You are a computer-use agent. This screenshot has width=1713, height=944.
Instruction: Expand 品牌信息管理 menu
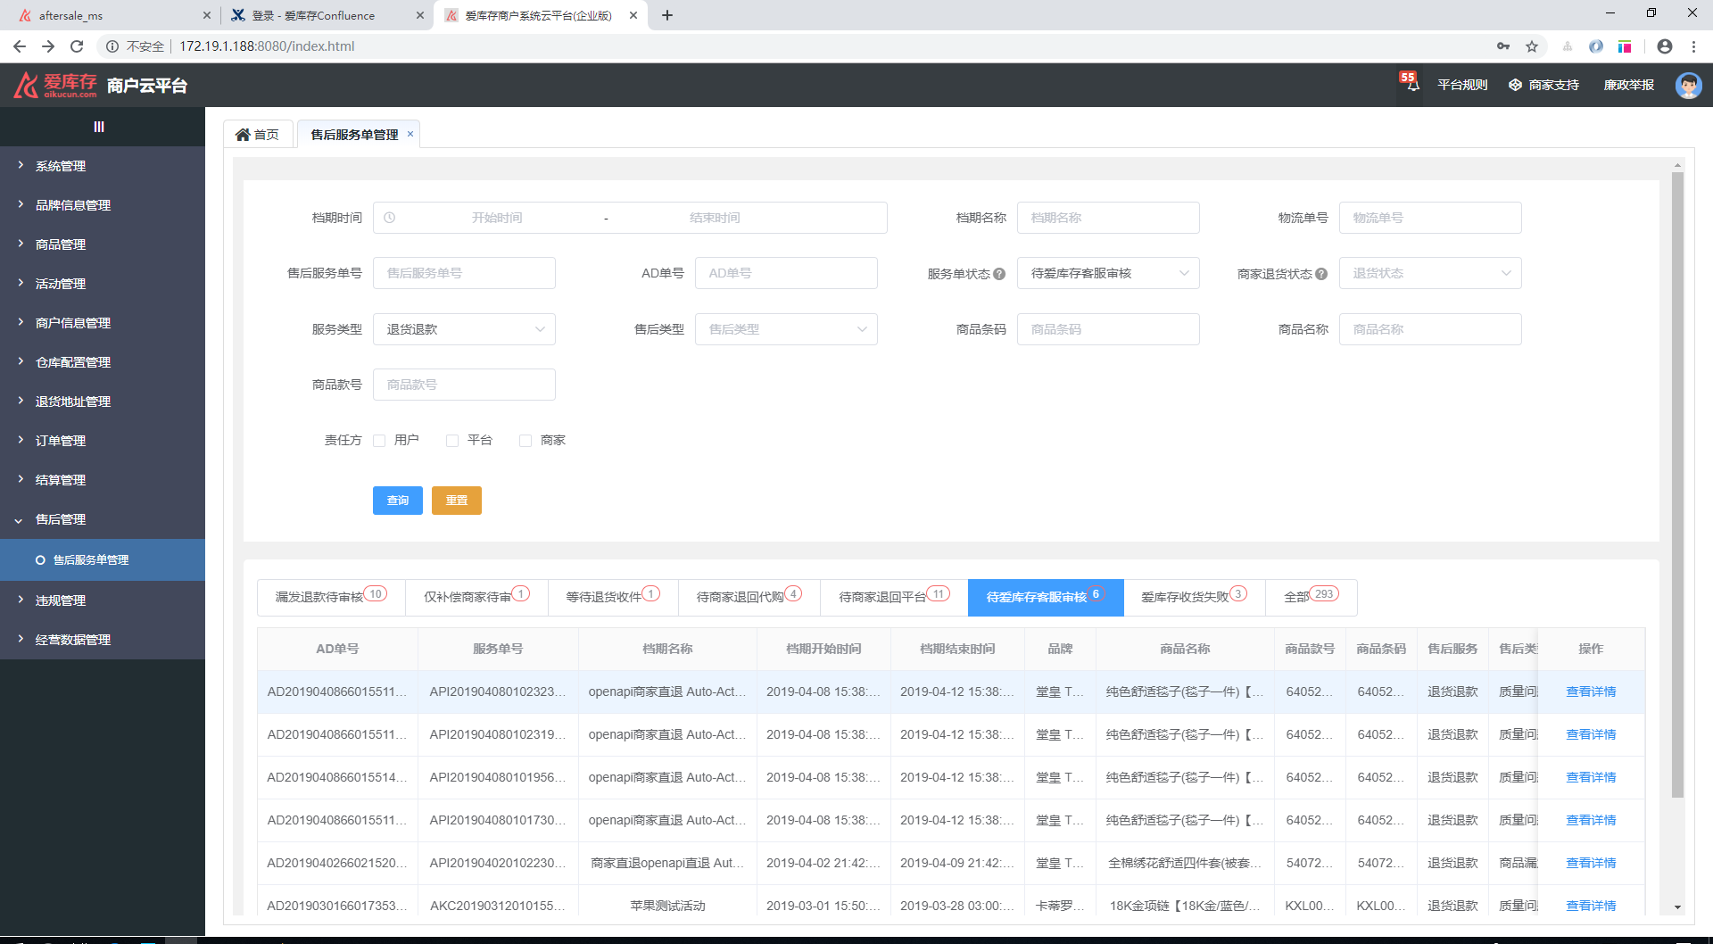(x=103, y=205)
